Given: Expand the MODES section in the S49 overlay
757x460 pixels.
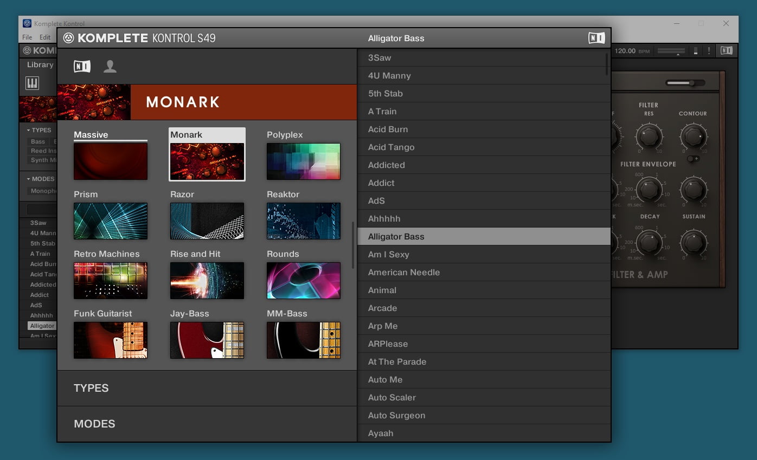Looking at the screenshot, I should 207,424.
